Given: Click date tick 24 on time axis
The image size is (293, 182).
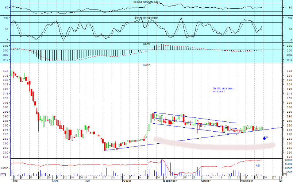Looking at the screenshot, I should pos(113,178).
